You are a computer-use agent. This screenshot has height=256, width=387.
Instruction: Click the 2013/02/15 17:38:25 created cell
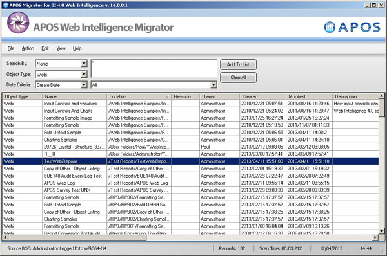(263, 212)
